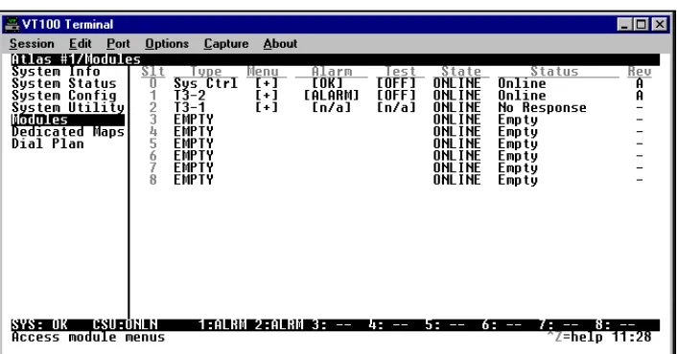This screenshot has width=677, height=354.
Task: Open the Capture menu
Action: tap(226, 44)
